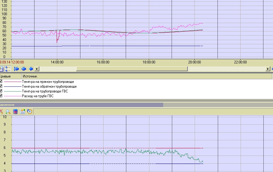
Task: Step back with the single blue arrow
Action: coord(31,69)
